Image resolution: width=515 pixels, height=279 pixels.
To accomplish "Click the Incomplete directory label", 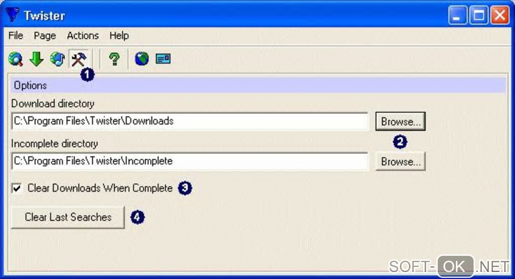I will [55, 144].
